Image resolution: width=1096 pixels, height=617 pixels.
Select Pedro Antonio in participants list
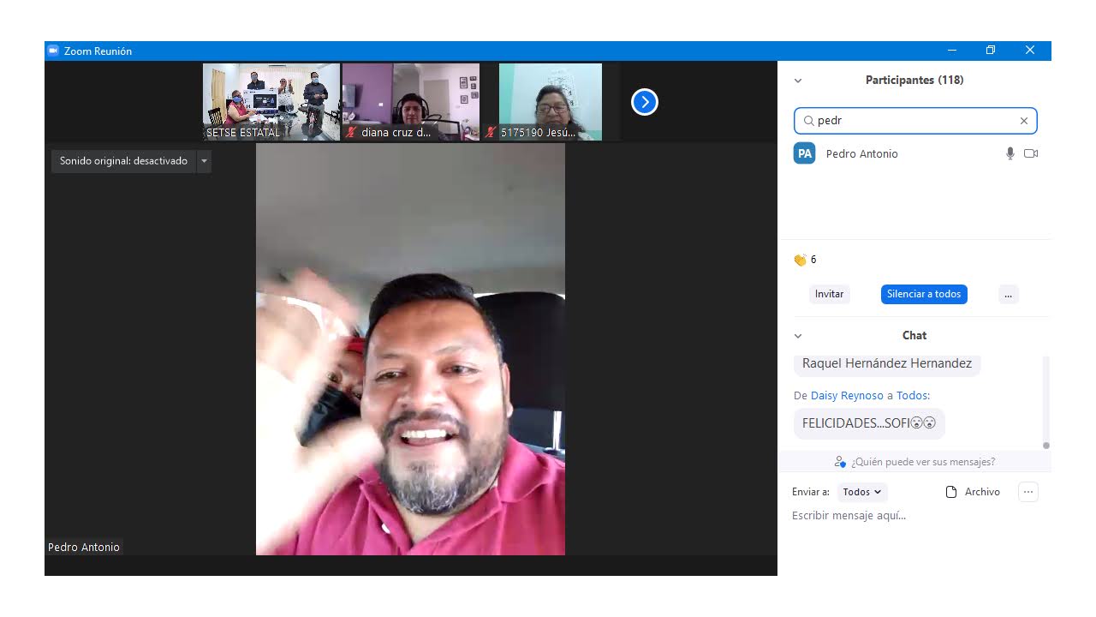click(x=914, y=154)
